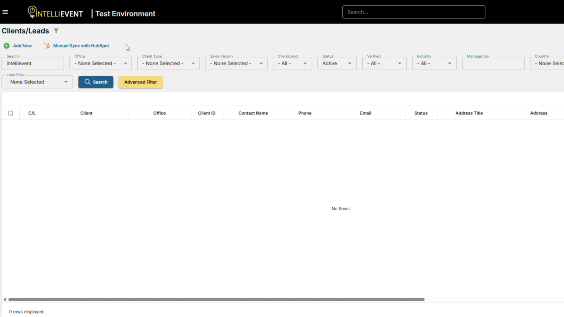The width and height of the screenshot is (564, 317).
Task: Sort by the Status column header
Action: click(421, 113)
